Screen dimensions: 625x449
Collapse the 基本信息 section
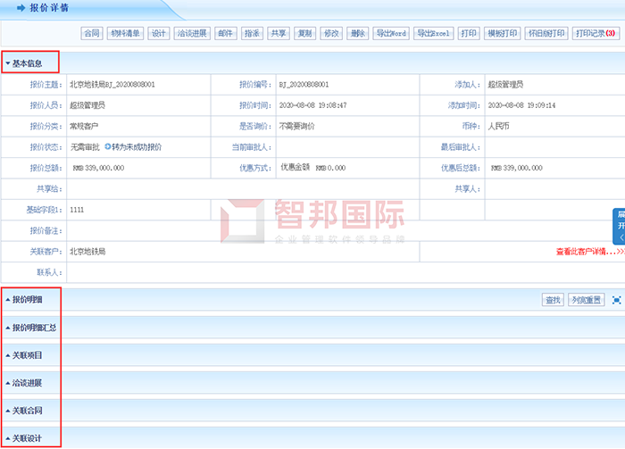coord(24,63)
